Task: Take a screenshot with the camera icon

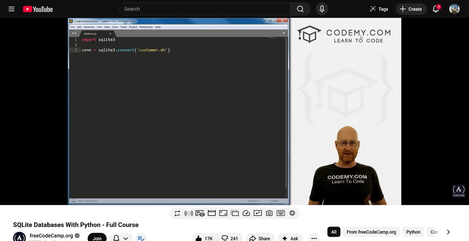Action: click(x=269, y=213)
